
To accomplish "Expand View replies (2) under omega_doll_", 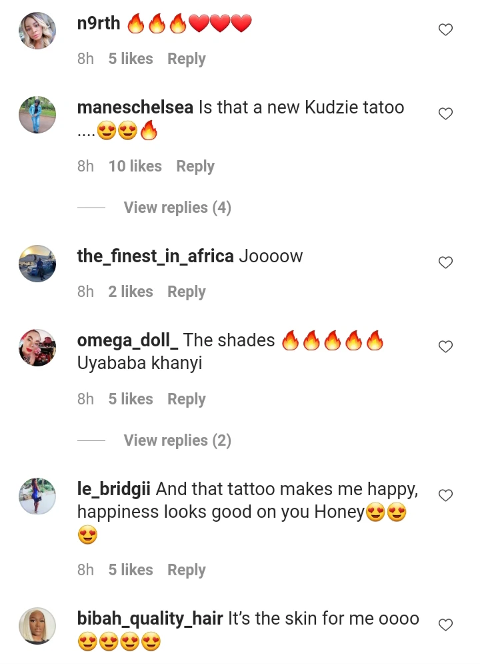I will (x=177, y=440).
